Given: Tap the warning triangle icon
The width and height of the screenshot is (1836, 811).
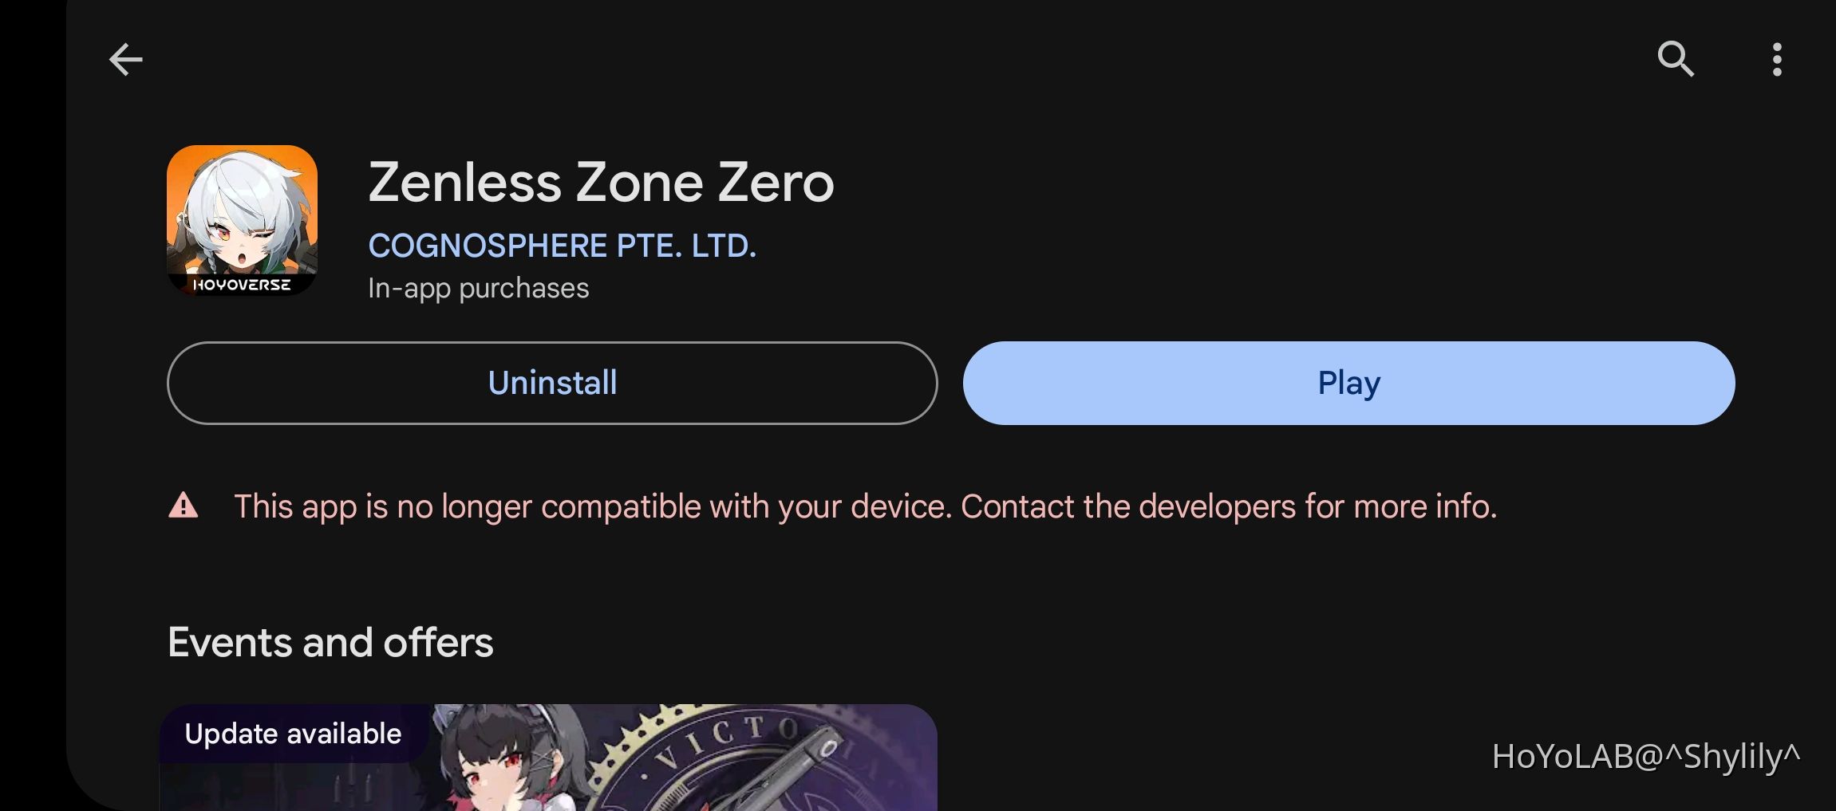Looking at the screenshot, I should (x=184, y=506).
